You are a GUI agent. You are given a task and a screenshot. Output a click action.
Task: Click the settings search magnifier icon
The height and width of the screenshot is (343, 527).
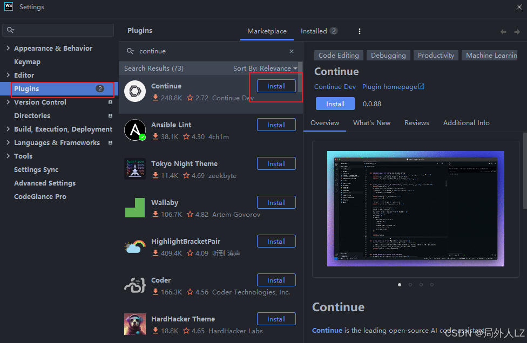click(x=10, y=30)
